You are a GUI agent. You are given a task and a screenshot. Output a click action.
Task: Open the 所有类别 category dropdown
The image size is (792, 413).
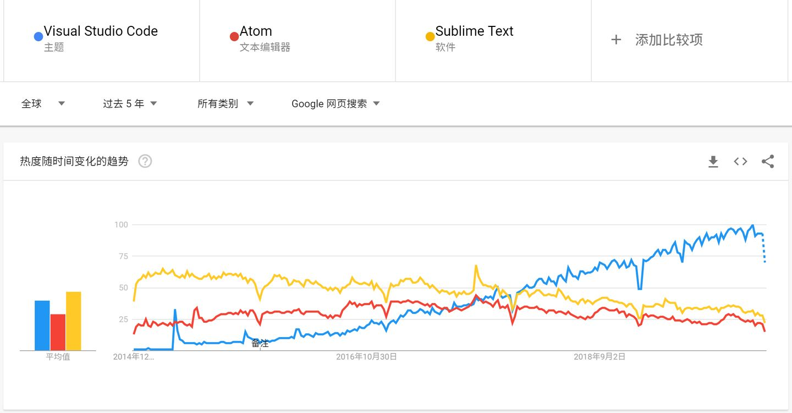pyautogui.click(x=225, y=103)
